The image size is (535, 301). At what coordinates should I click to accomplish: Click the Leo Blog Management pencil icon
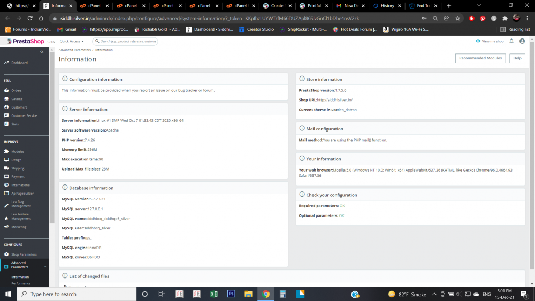(6, 205)
